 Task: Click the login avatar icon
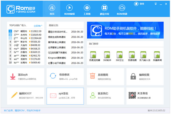[x=136, y=4]
